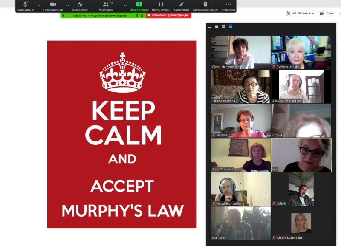341x246 pixels.
Task: Select Марія Шевченко's video tile
Action: (301, 223)
